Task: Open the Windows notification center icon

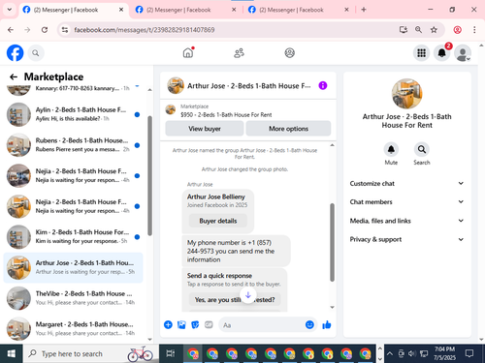Action: [x=469, y=353]
